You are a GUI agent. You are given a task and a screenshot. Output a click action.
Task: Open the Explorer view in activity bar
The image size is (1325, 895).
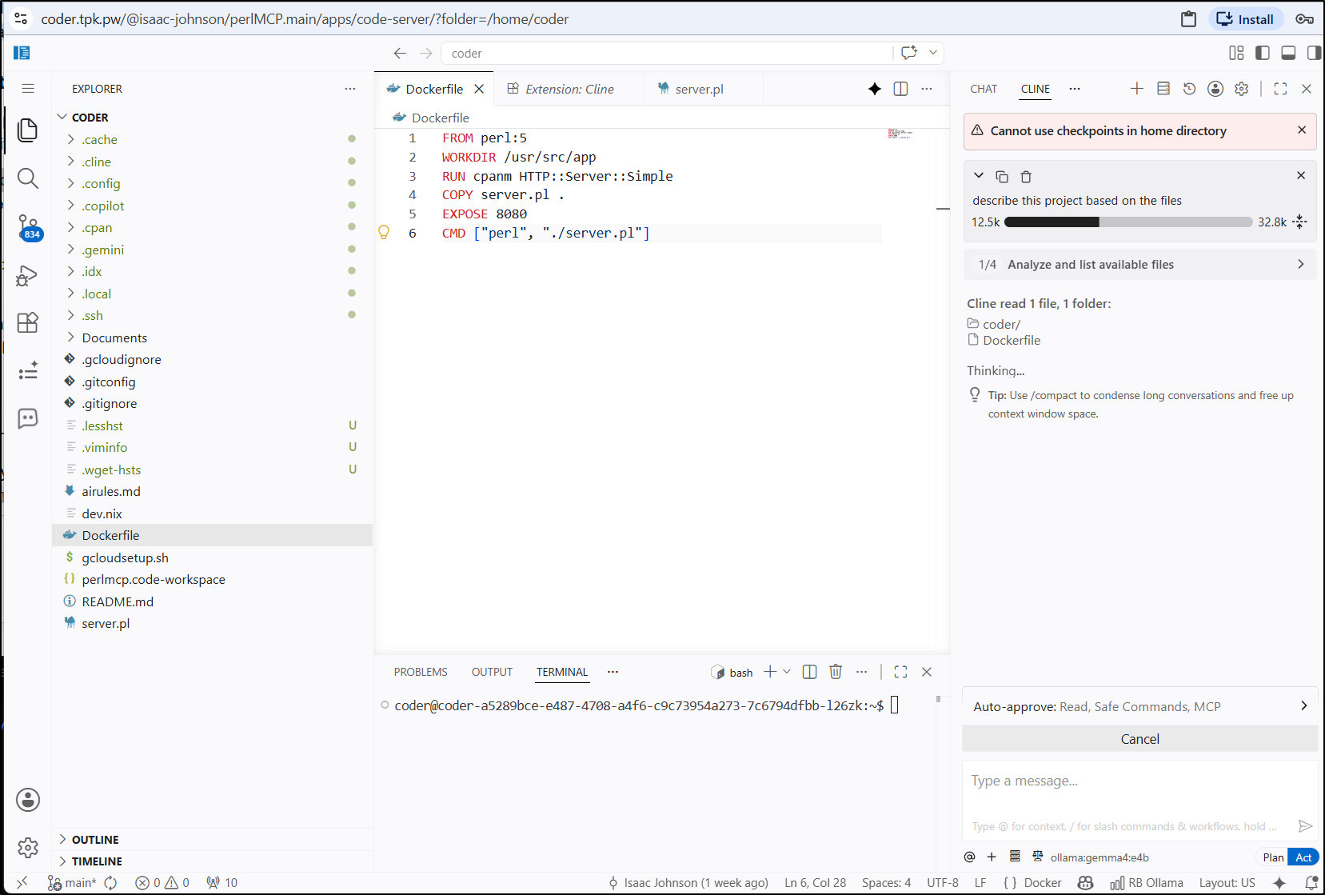[x=28, y=130]
